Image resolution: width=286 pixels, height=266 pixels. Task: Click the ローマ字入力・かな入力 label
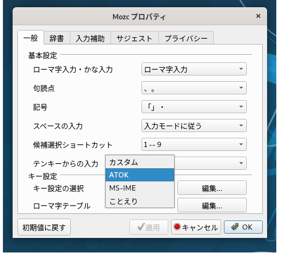pyautogui.click(x=73, y=70)
